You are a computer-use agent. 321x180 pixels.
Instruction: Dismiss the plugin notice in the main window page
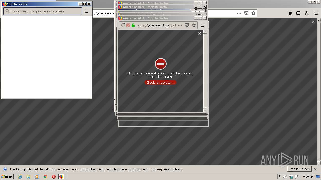tap(313, 22)
